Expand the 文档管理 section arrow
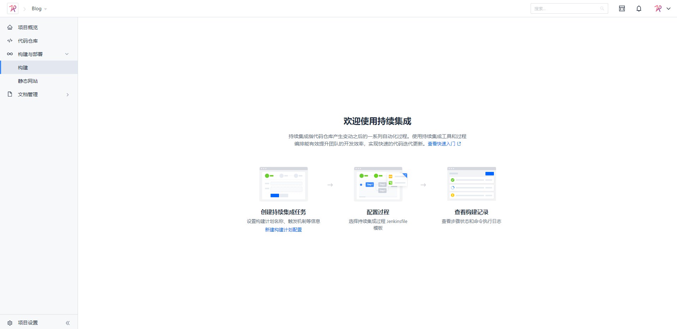This screenshot has width=677, height=329. (x=67, y=94)
